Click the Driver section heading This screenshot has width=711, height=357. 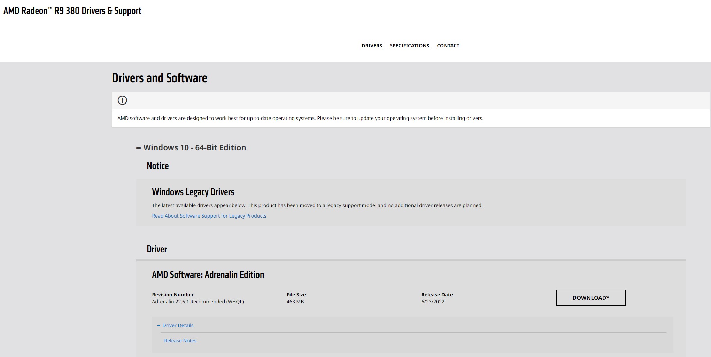point(157,249)
